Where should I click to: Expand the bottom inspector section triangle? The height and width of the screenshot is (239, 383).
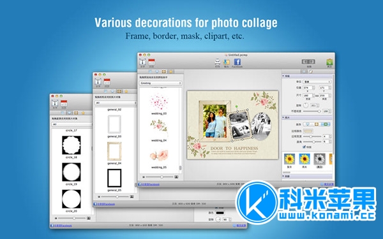click(283, 176)
